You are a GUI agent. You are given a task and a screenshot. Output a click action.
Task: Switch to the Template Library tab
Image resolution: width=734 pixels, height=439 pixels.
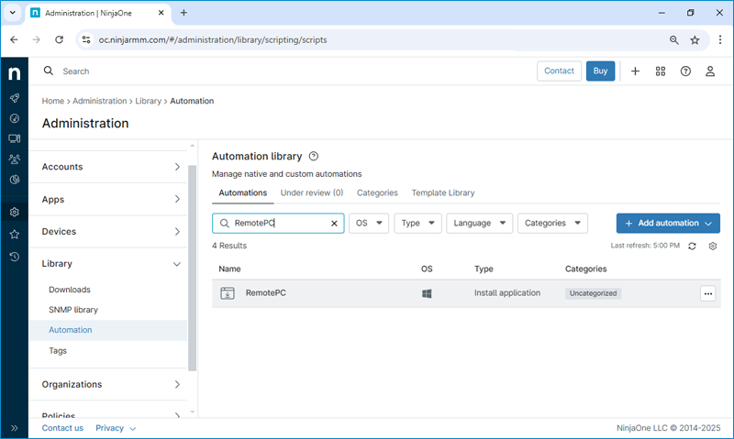(x=442, y=192)
